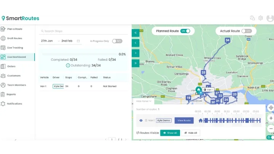Click map stop marker 23

[x=234, y=94]
